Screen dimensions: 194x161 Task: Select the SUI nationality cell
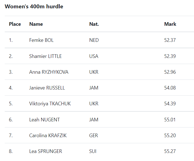pyautogui.click(x=93, y=151)
